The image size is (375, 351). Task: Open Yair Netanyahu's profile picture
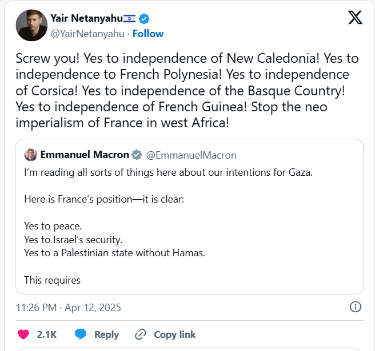tap(32, 25)
